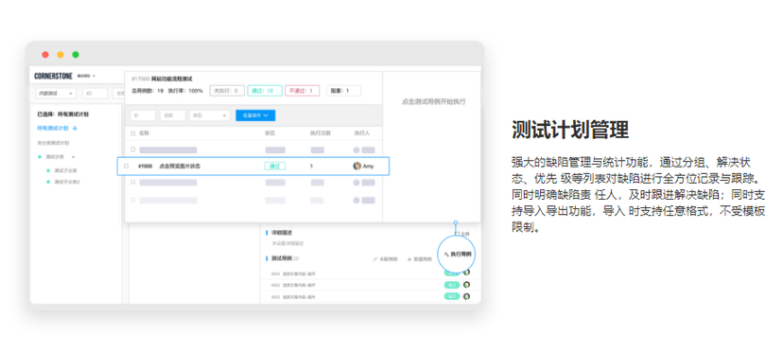Click the yellow window minimize dot
The image size is (783, 353).
point(61,55)
